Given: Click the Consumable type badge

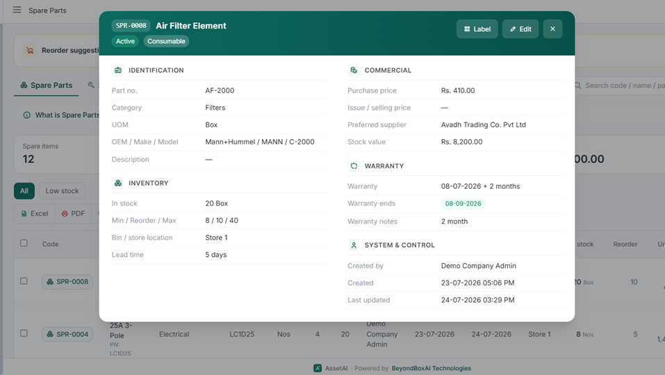Looking at the screenshot, I should tap(166, 41).
